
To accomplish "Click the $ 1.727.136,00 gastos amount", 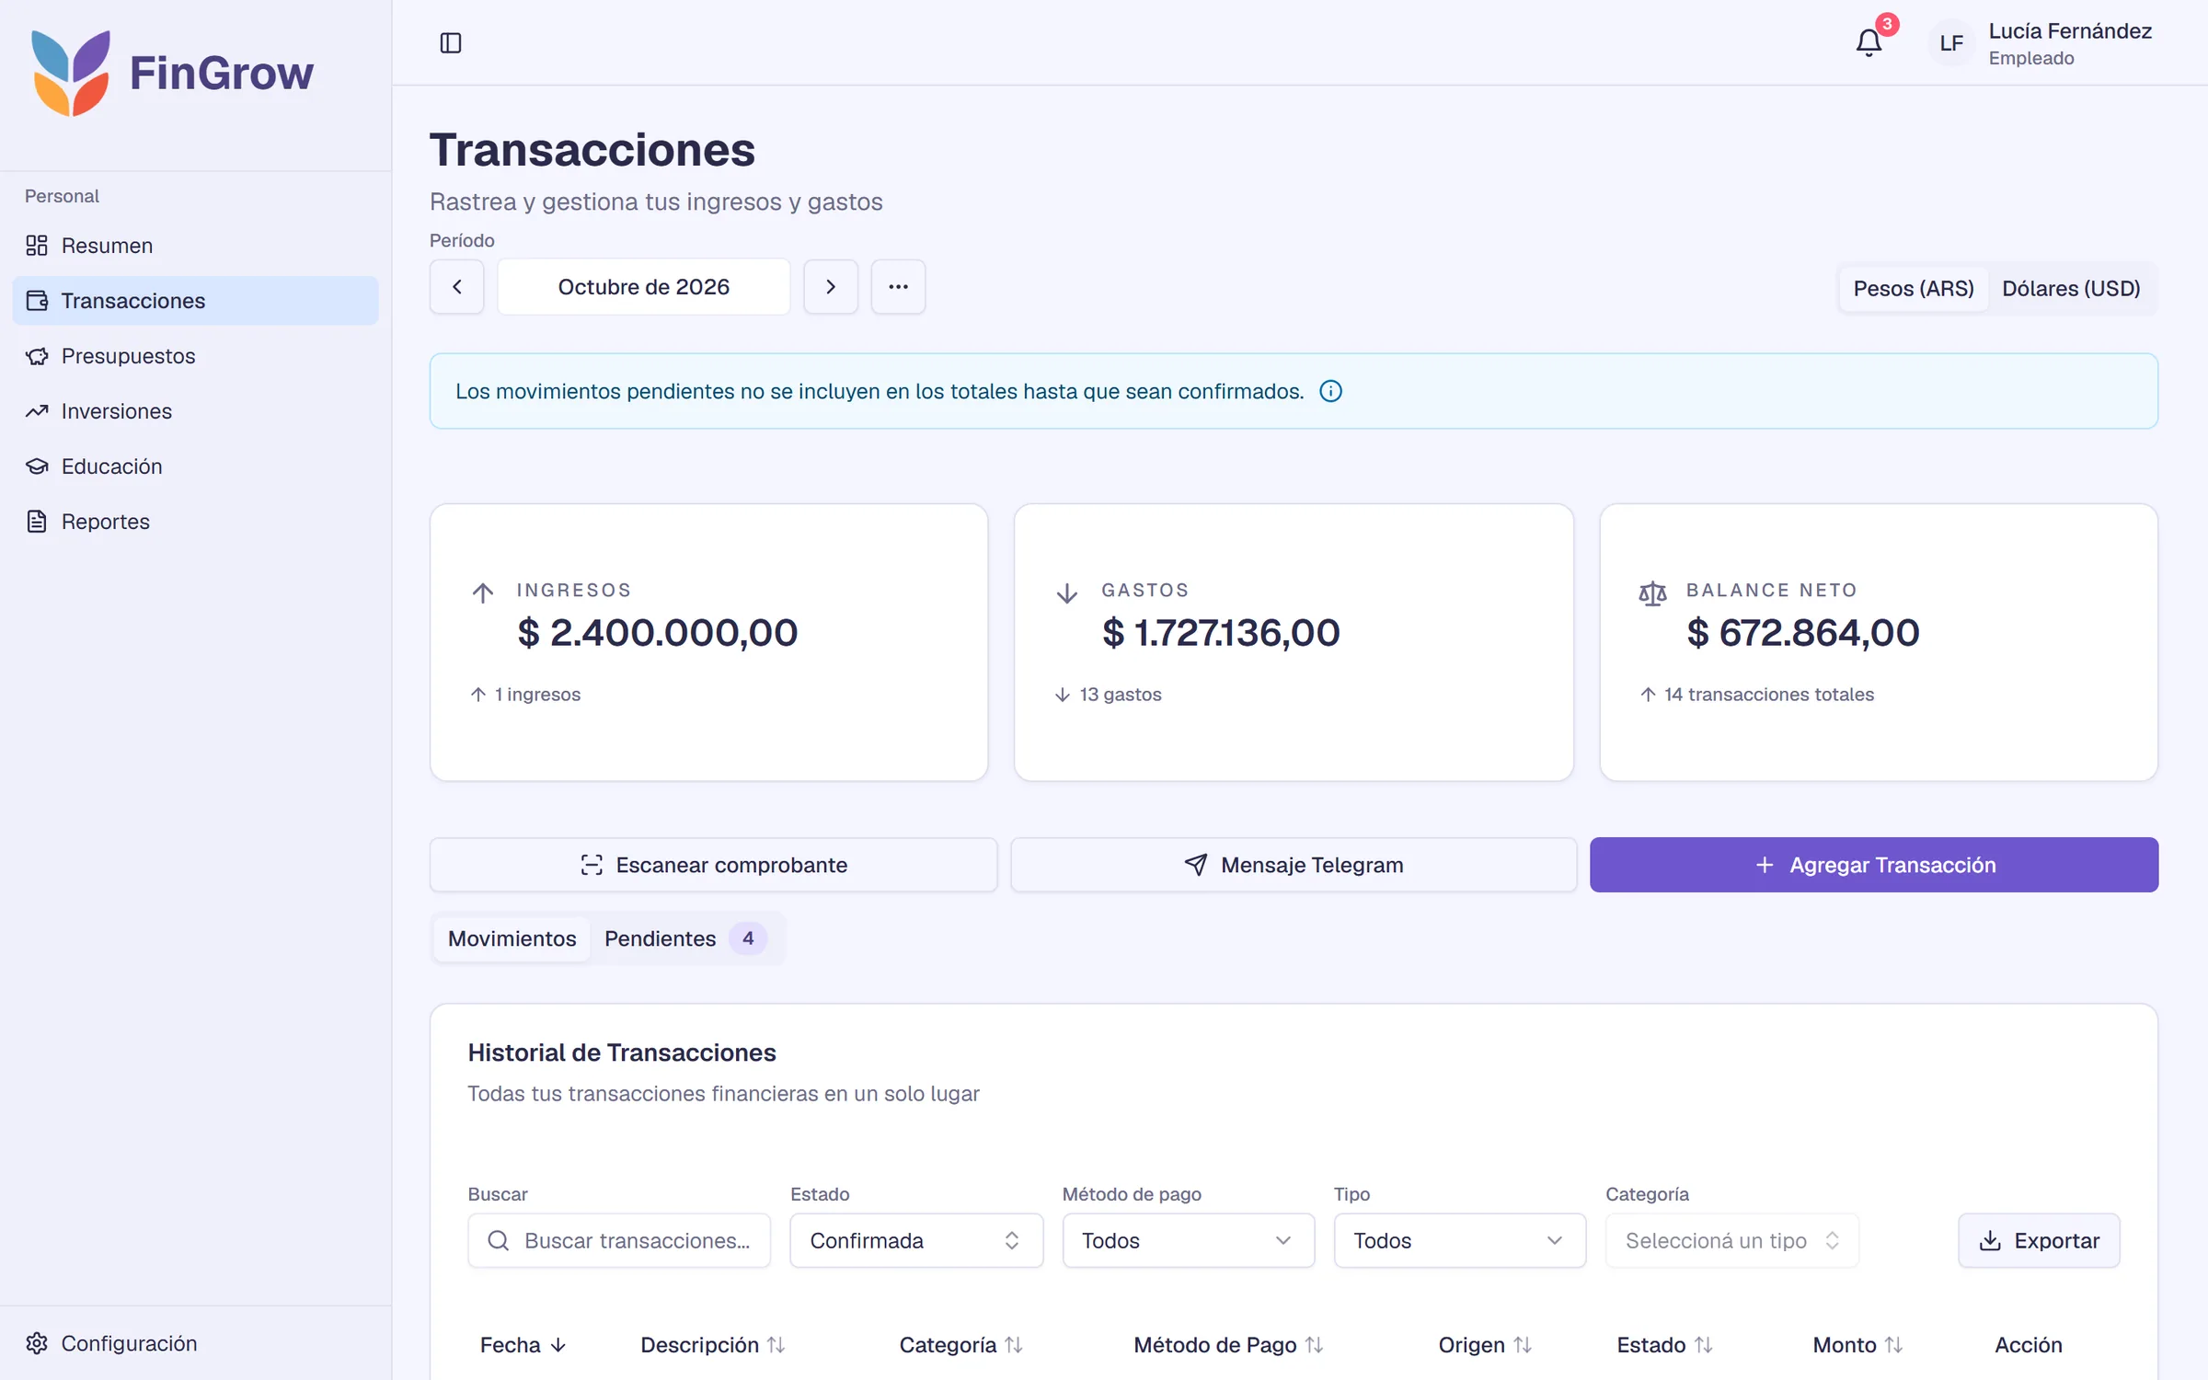I will (1221, 633).
